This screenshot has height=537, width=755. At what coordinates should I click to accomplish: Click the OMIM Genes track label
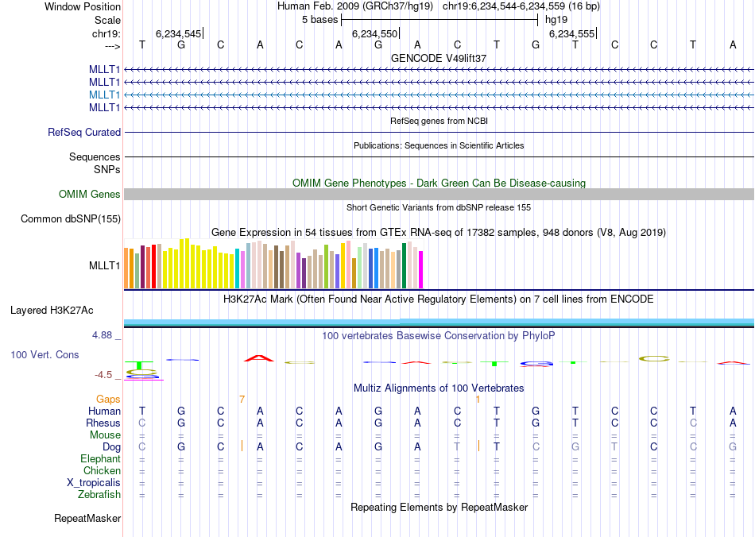click(90, 194)
